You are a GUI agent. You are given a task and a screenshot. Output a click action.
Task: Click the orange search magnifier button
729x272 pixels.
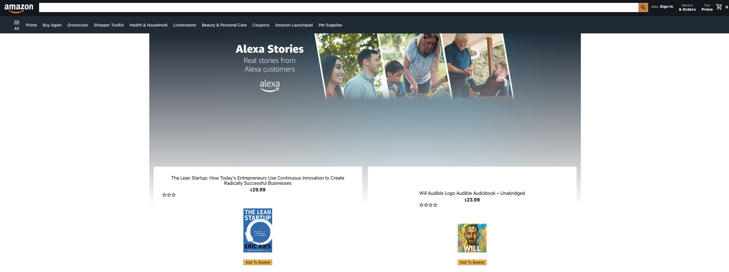pos(643,7)
